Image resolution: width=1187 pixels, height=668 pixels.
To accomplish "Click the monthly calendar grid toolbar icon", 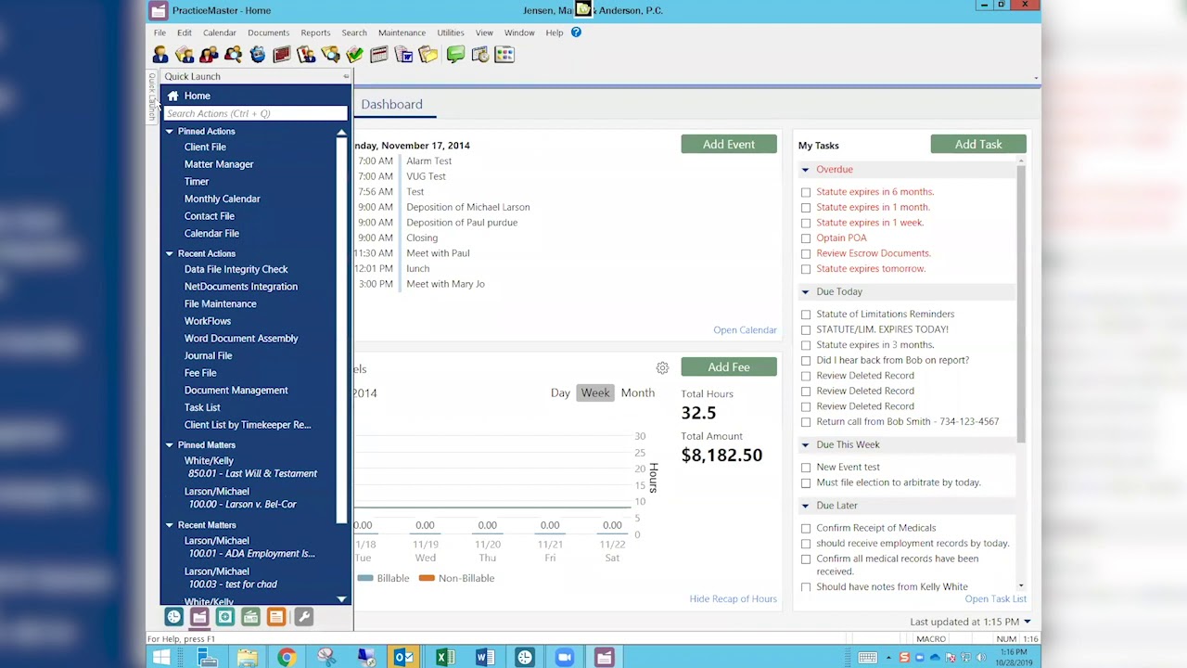I will 378,55.
